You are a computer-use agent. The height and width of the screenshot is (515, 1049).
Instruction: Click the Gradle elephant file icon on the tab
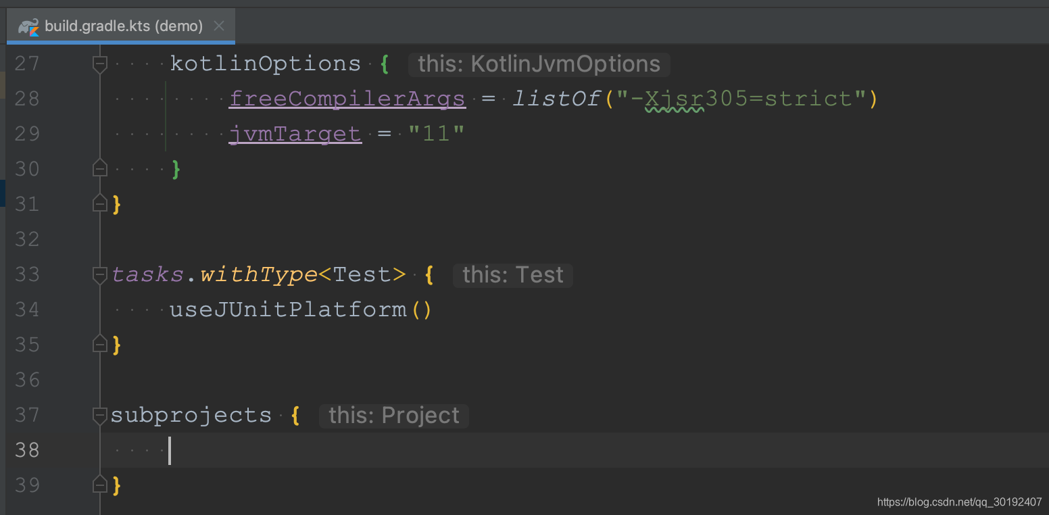(x=29, y=27)
